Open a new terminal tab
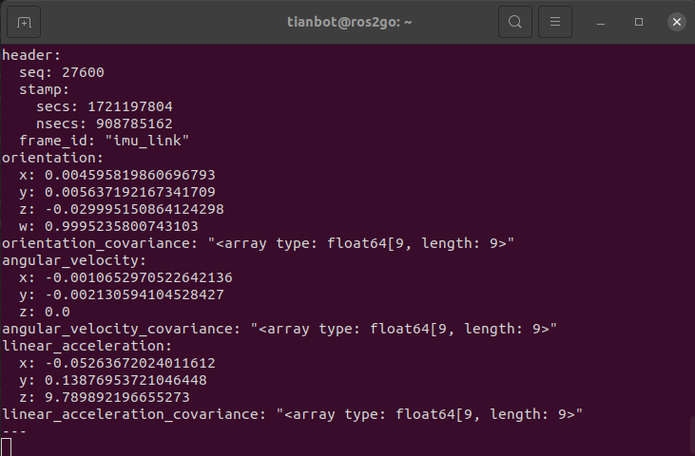The width and height of the screenshot is (695, 456). click(24, 21)
